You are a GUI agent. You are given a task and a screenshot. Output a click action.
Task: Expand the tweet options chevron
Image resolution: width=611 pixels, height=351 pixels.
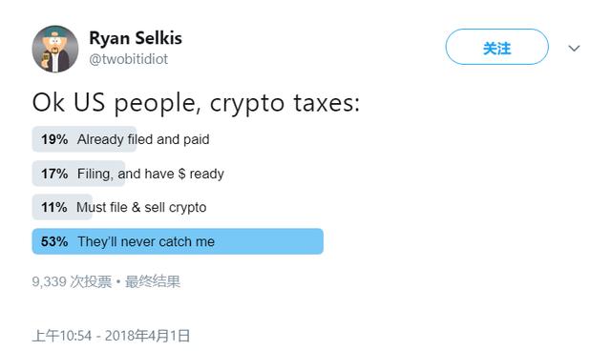[574, 49]
